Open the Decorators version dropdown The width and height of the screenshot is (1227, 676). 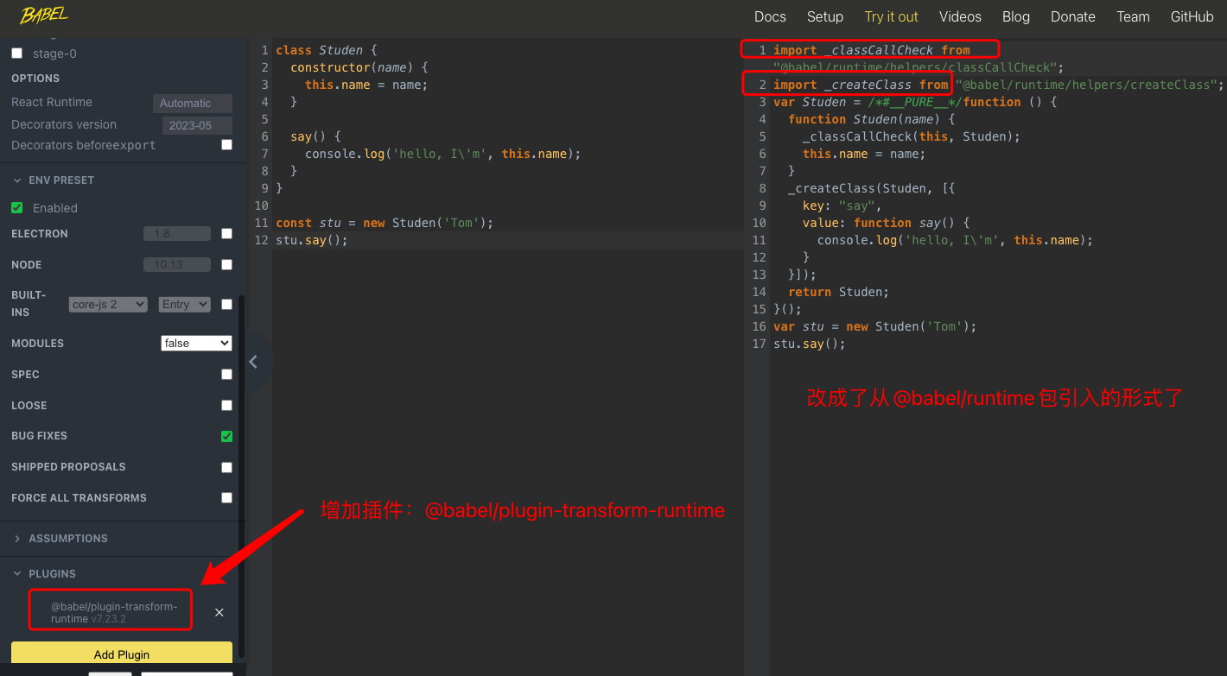click(197, 125)
